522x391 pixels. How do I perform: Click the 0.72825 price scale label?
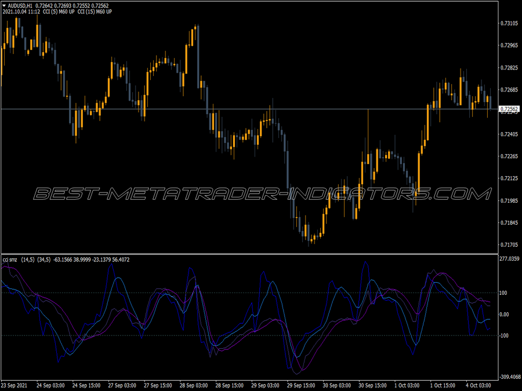(x=509, y=68)
